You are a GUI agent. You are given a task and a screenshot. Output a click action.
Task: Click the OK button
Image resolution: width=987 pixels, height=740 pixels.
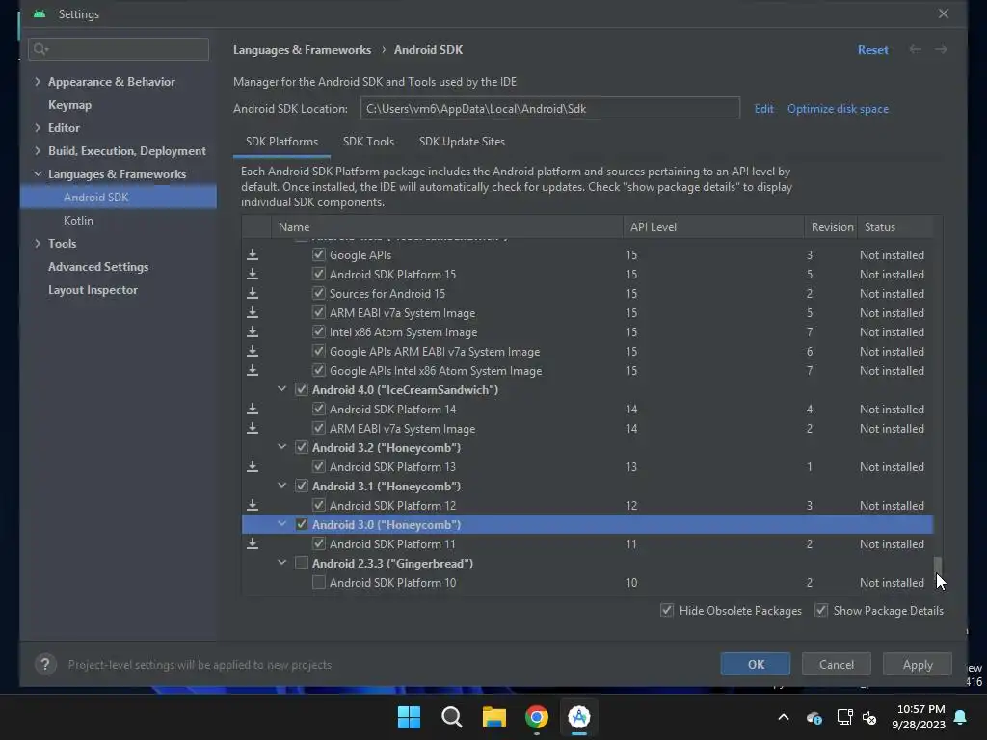756,665
